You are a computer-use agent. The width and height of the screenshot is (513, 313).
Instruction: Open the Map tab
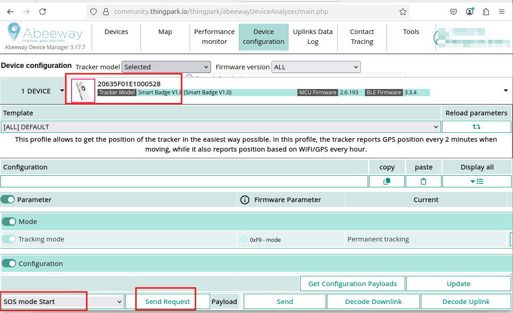(165, 32)
